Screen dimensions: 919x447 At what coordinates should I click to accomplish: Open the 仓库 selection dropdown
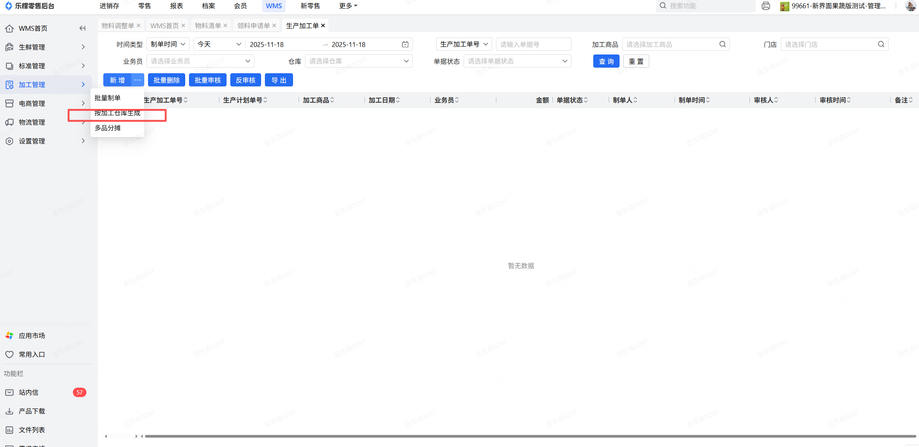[x=358, y=61]
